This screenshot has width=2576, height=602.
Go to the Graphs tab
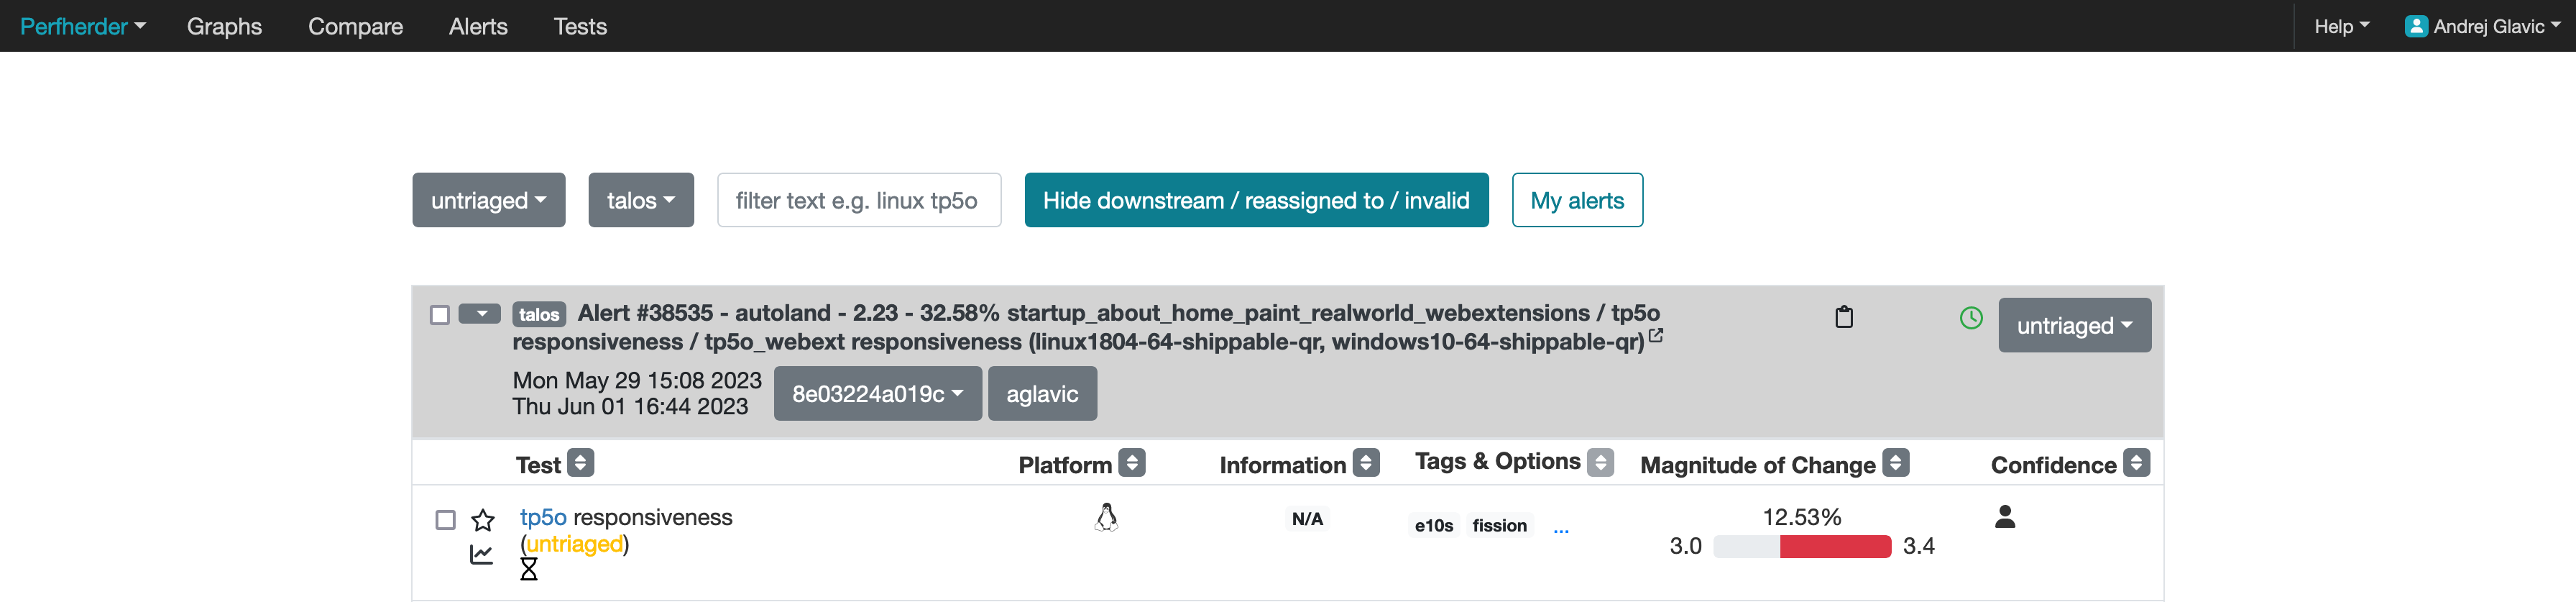[x=224, y=26]
